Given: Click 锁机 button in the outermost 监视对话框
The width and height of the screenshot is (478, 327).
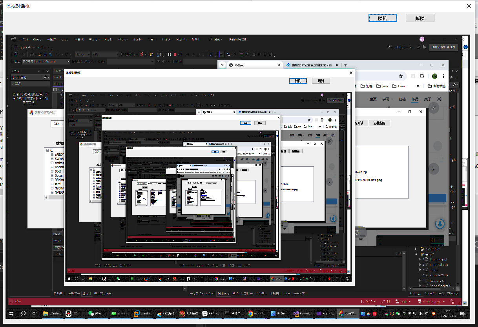Looking at the screenshot, I should (383, 18).
